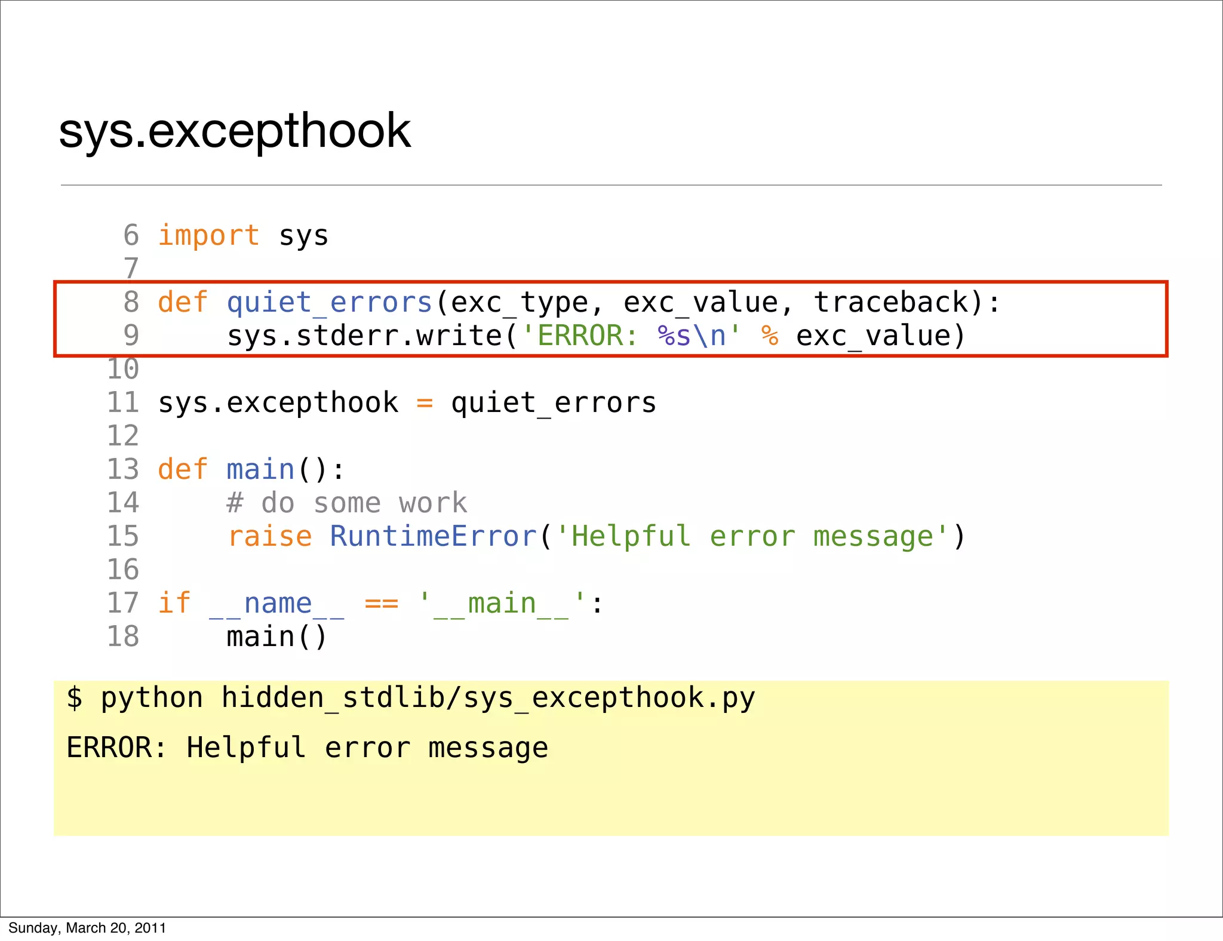
Task: Click the 'if __name__ == '__main__':' line
Action: (381, 603)
